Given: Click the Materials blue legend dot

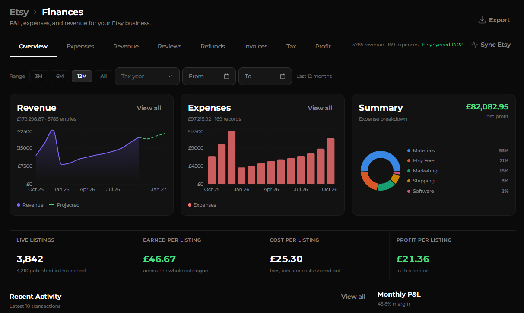Looking at the screenshot, I should coord(409,150).
